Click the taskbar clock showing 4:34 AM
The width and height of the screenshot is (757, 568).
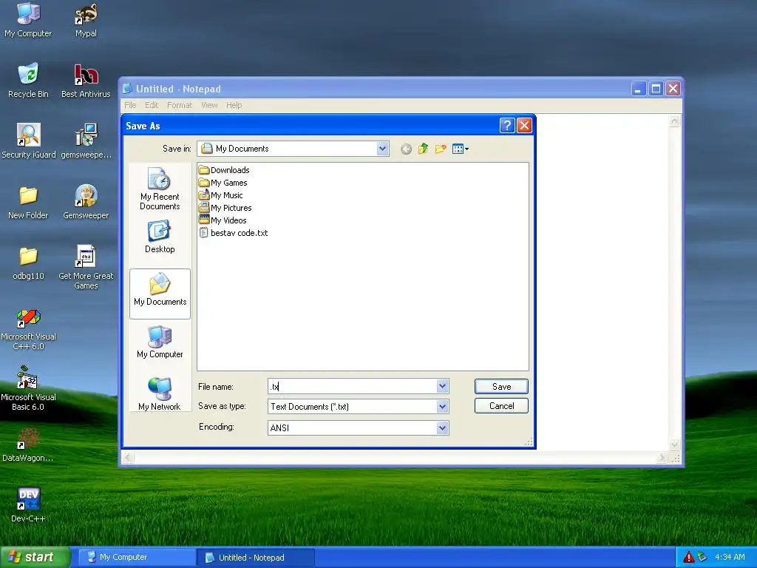point(730,558)
